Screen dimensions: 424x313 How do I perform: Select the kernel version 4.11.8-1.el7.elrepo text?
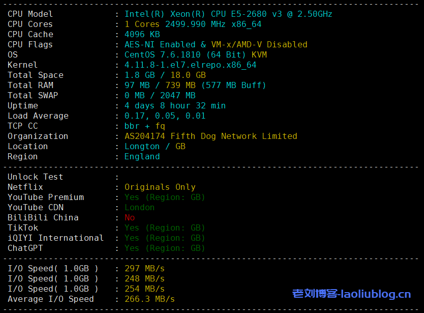coord(190,65)
